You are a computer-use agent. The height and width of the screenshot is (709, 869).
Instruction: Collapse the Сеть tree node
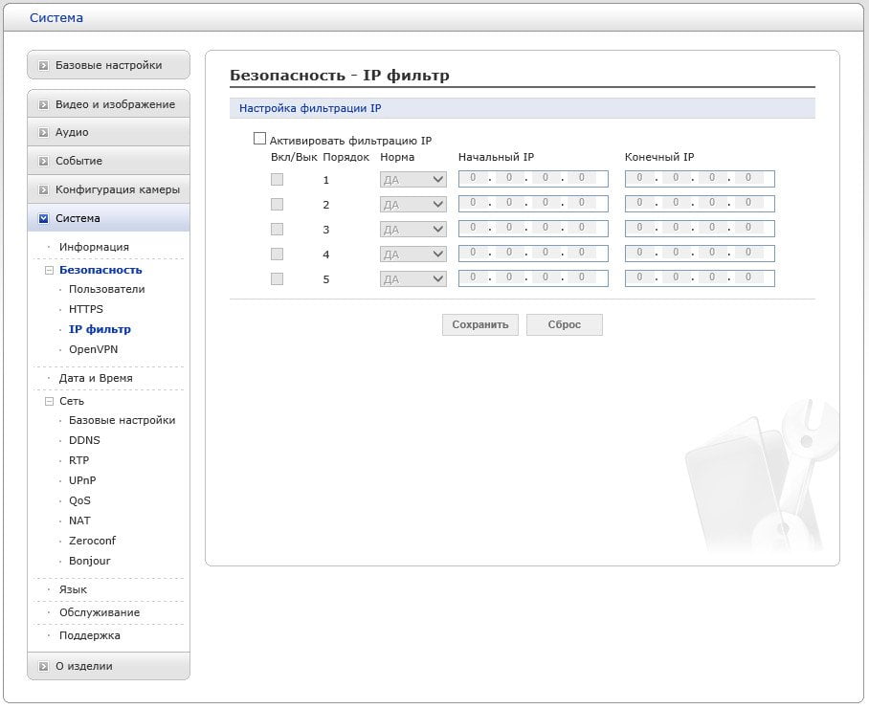pos(50,401)
